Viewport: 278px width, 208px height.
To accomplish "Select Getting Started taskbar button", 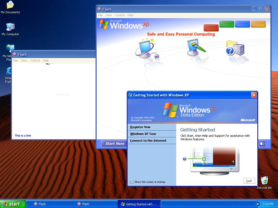I will tap(139, 204).
